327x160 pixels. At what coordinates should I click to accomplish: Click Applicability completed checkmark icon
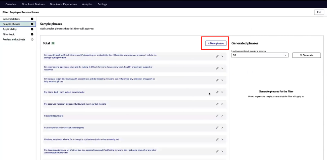tap(32, 29)
